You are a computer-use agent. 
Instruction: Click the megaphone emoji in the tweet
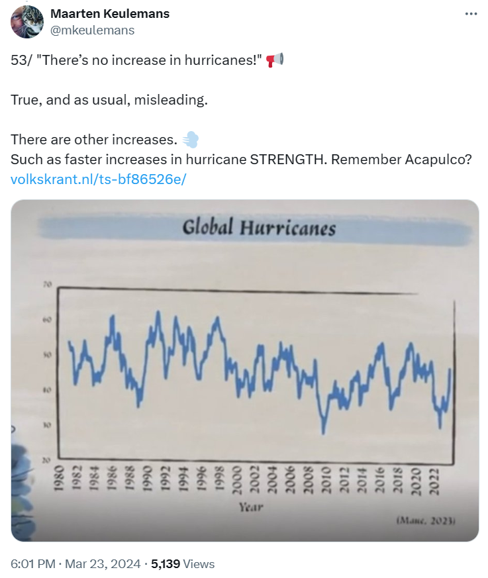click(274, 60)
